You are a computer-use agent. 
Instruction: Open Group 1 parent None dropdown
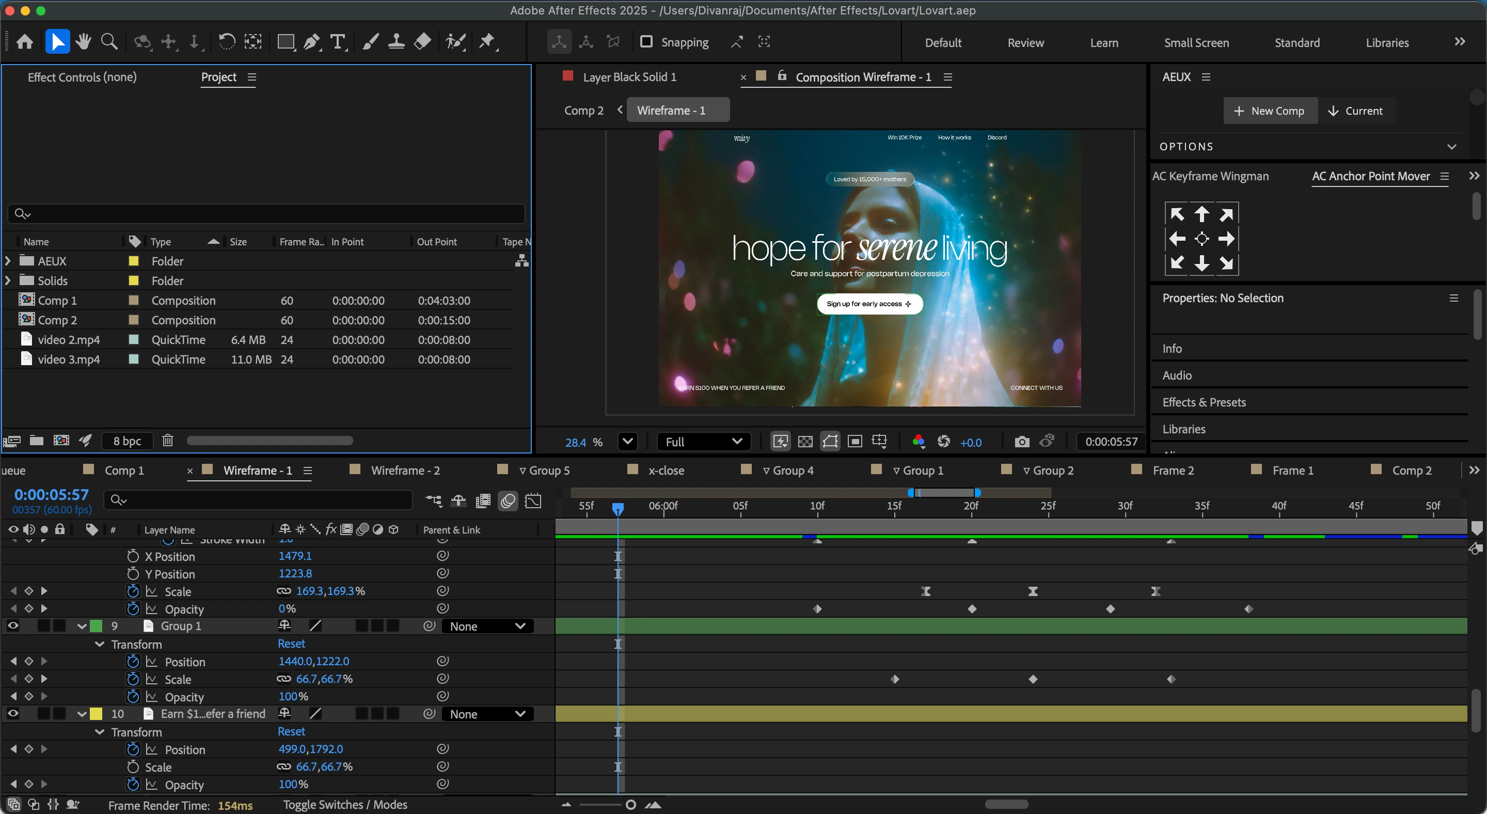pos(487,627)
